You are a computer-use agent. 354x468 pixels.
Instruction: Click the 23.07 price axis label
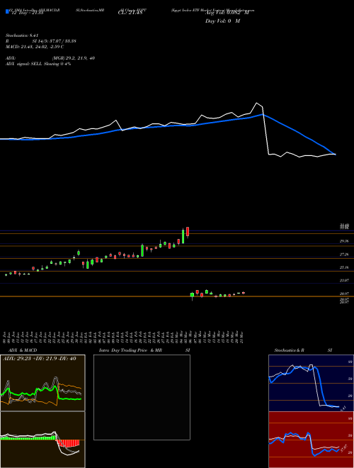(x=344, y=281)
